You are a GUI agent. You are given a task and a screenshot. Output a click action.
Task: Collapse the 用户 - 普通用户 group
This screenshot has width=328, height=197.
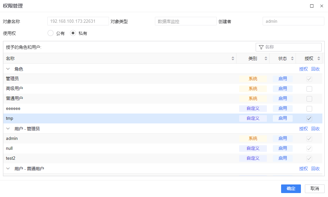(8, 169)
